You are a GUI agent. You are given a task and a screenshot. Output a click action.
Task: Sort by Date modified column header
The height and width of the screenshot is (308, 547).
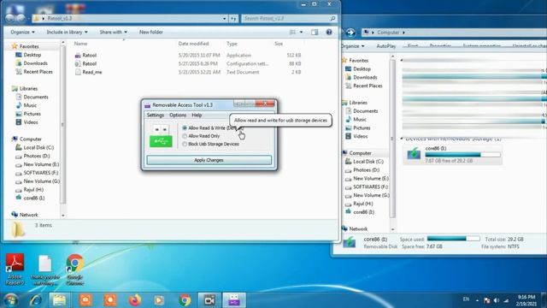coord(193,44)
